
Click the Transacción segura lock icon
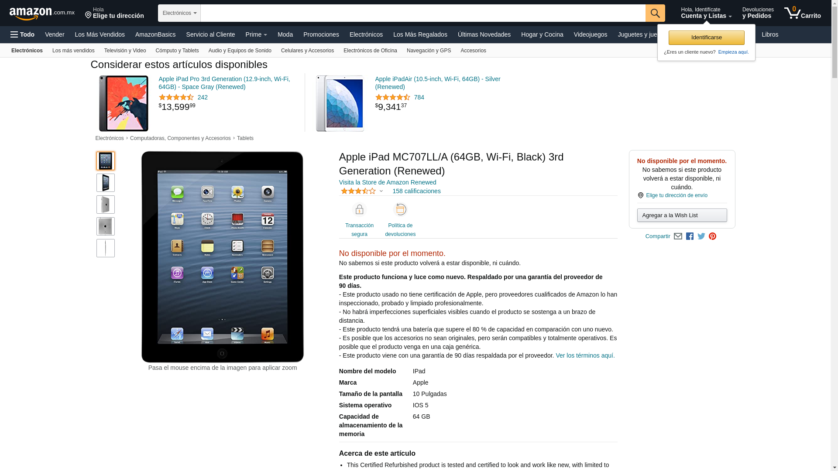[x=359, y=210]
